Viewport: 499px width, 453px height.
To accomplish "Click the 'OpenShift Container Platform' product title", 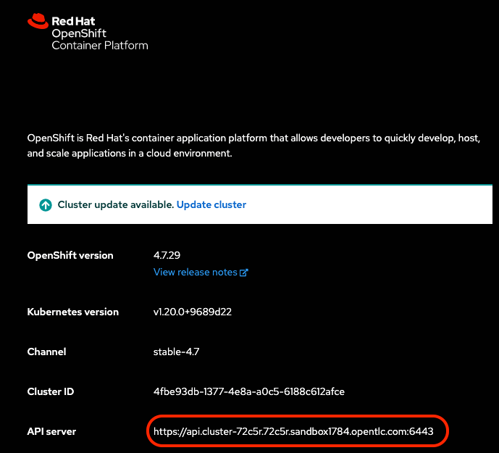I will click(99, 40).
